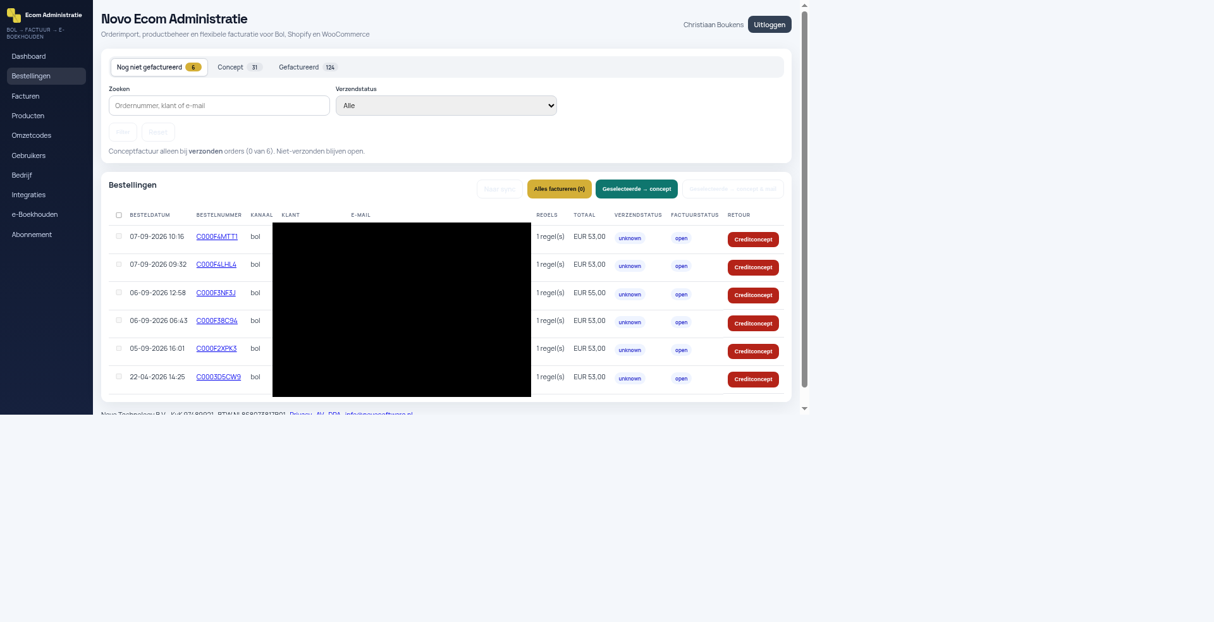Image resolution: width=1214 pixels, height=622 pixels.
Task: Click the Verzendstatus column header
Action: point(638,215)
